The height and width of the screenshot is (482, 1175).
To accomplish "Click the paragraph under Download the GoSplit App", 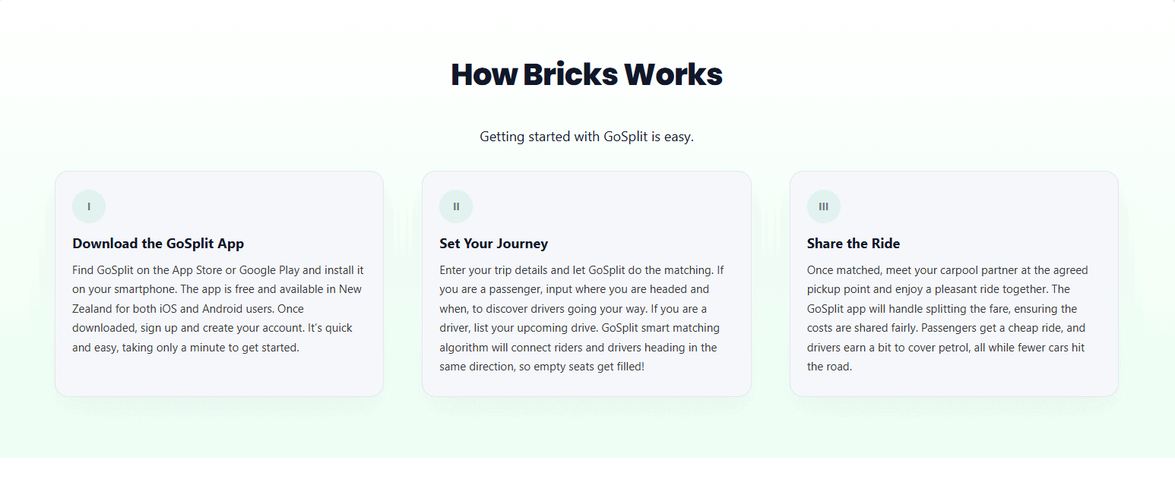I will (219, 309).
